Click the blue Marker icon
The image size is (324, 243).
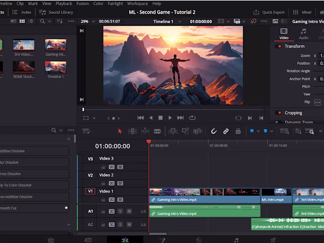coord(266,131)
